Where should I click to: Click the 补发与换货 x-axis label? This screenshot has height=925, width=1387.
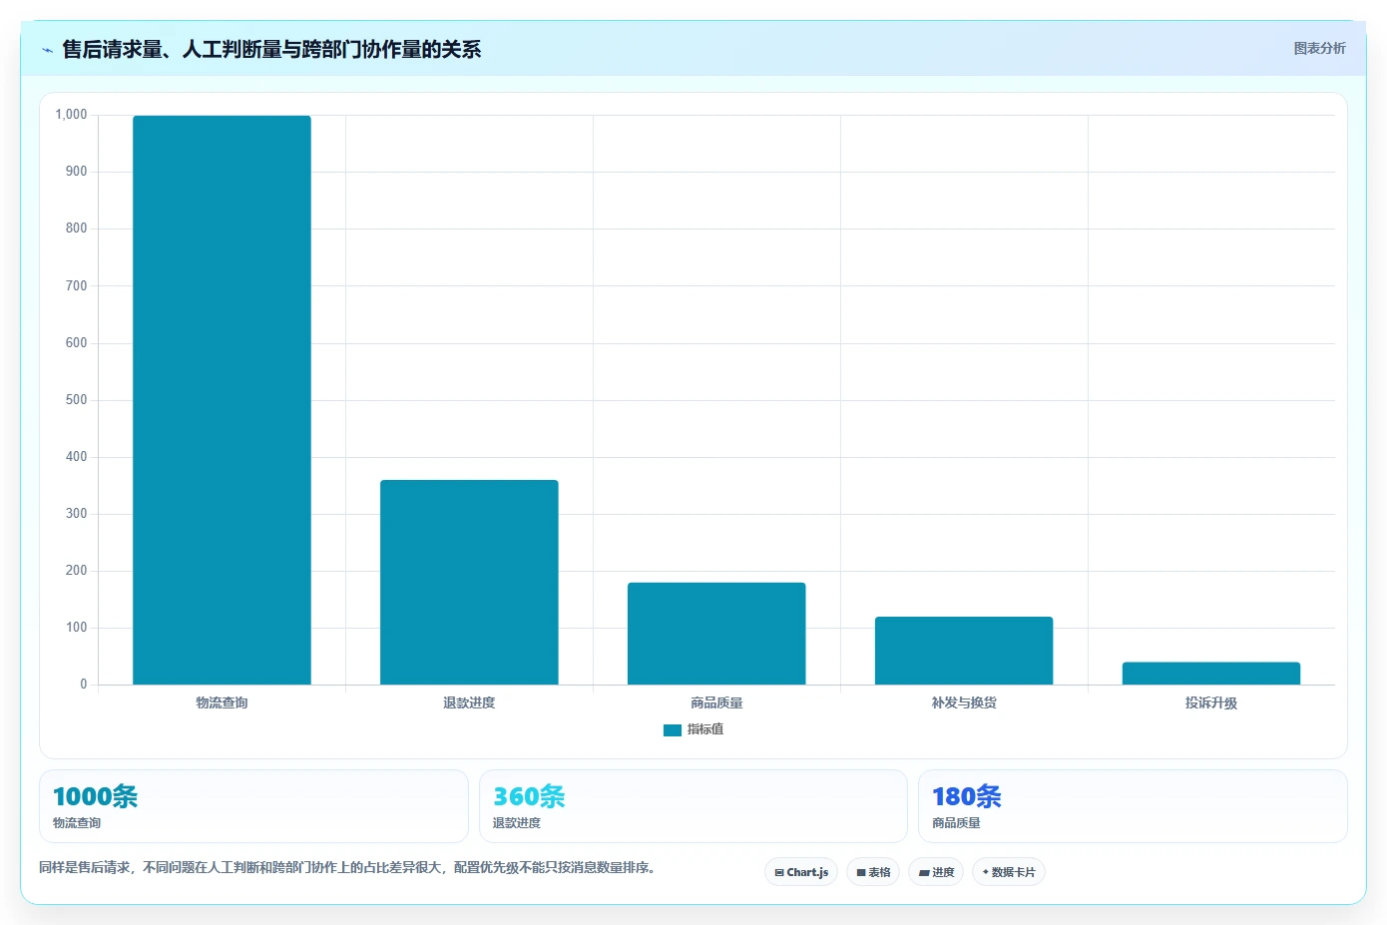[964, 702]
